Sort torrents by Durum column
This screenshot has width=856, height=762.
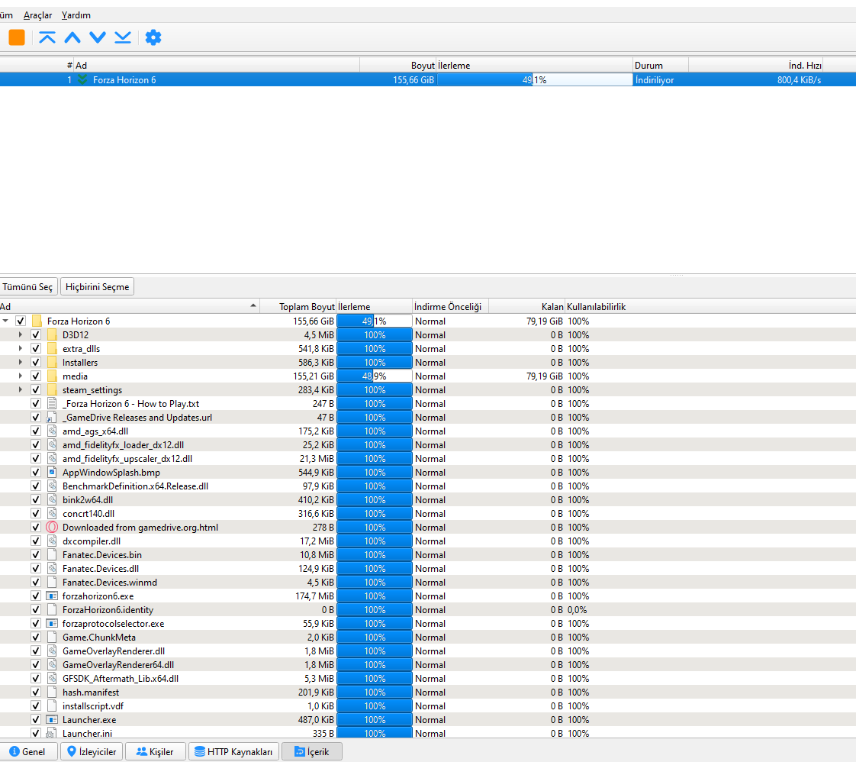point(661,66)
